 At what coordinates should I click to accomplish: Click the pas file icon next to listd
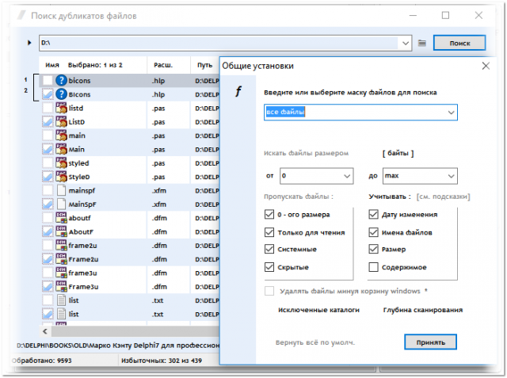61,108
